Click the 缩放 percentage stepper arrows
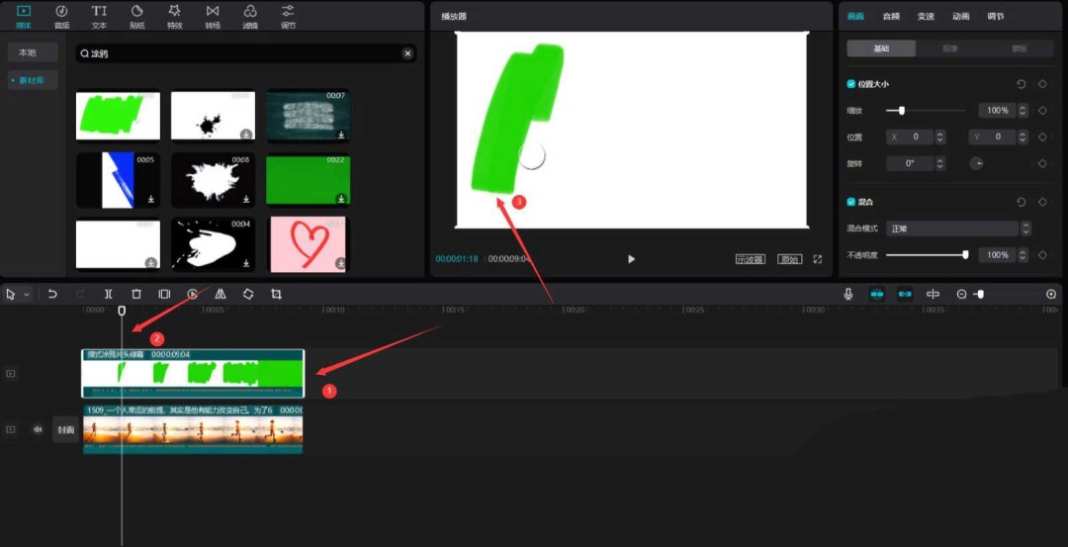This screenshot has height=547, width=1068. pyautogui.click(x=1023, y=111)
